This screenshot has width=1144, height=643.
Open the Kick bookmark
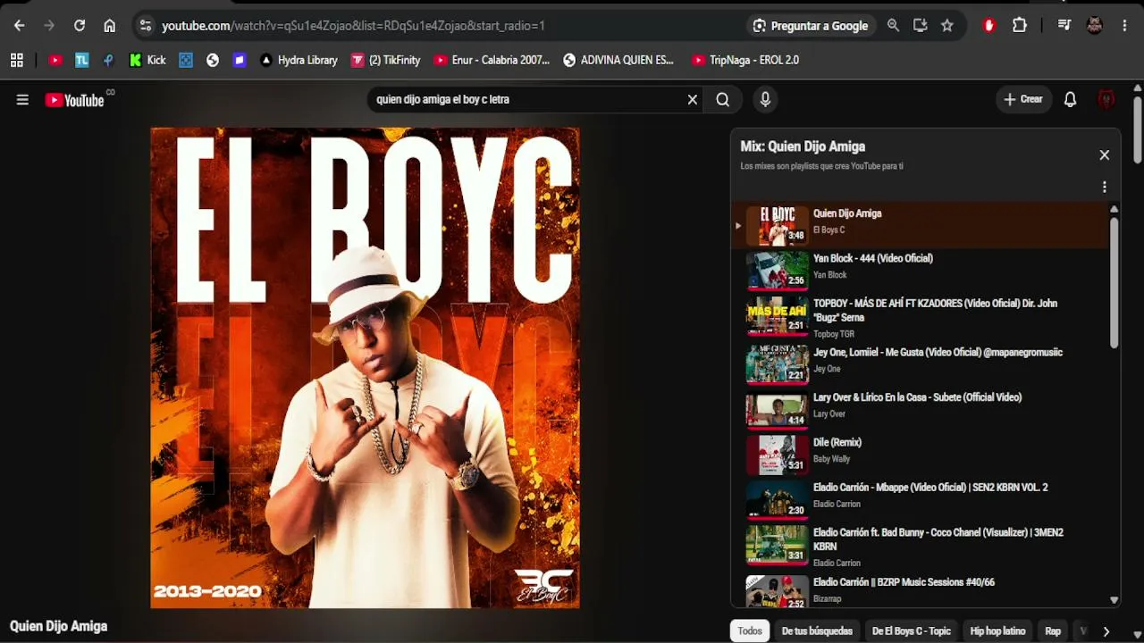pos(147,60)
